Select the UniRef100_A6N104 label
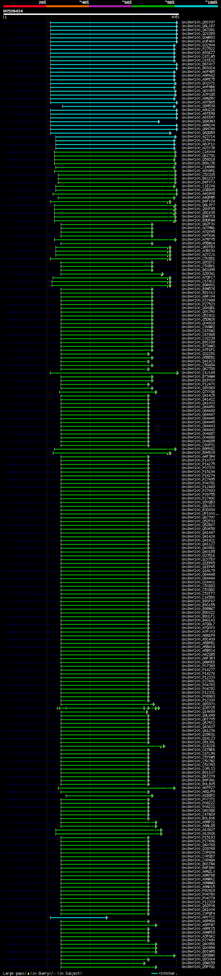 [198, 125]
